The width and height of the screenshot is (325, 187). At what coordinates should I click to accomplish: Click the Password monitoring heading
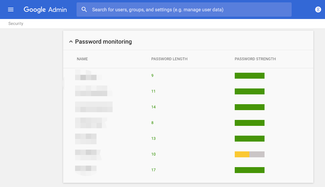pyautogui.click(x=103, y=42)
